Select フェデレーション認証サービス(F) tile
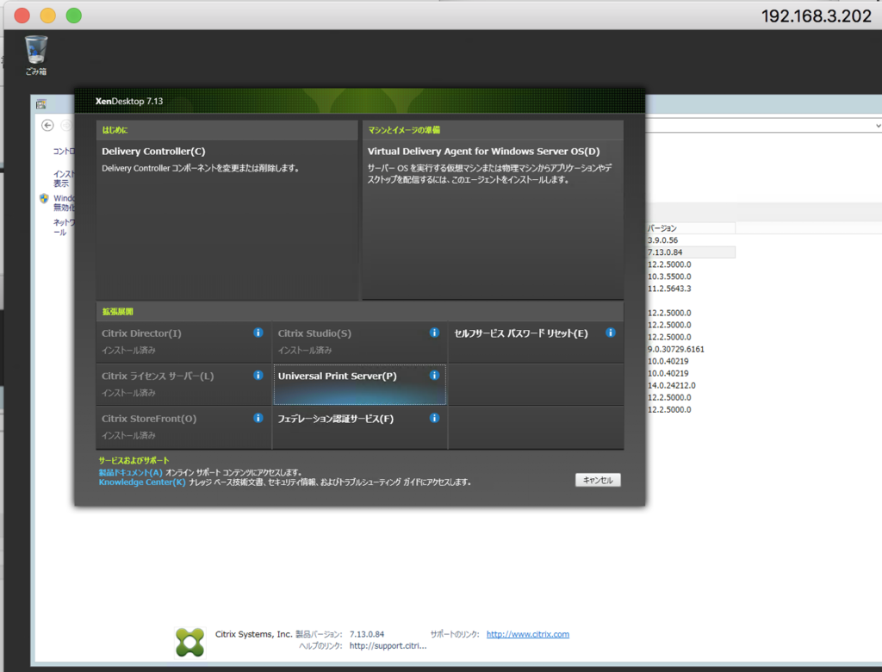Viewport: 882px width, 672px height. (x=360, y=427)
